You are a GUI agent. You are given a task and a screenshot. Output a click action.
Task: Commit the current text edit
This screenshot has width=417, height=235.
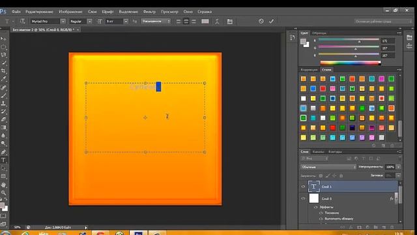pos(271,21)
